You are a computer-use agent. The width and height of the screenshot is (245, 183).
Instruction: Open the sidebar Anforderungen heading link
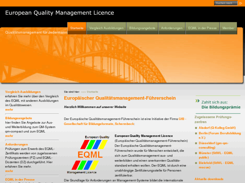pos(17,144)
